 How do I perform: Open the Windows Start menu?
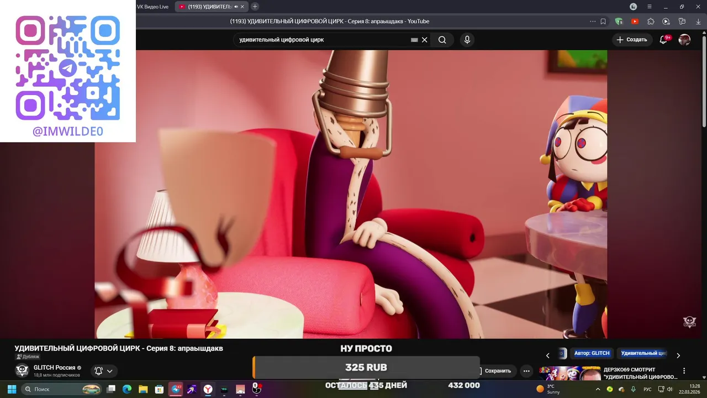(12, 389)
